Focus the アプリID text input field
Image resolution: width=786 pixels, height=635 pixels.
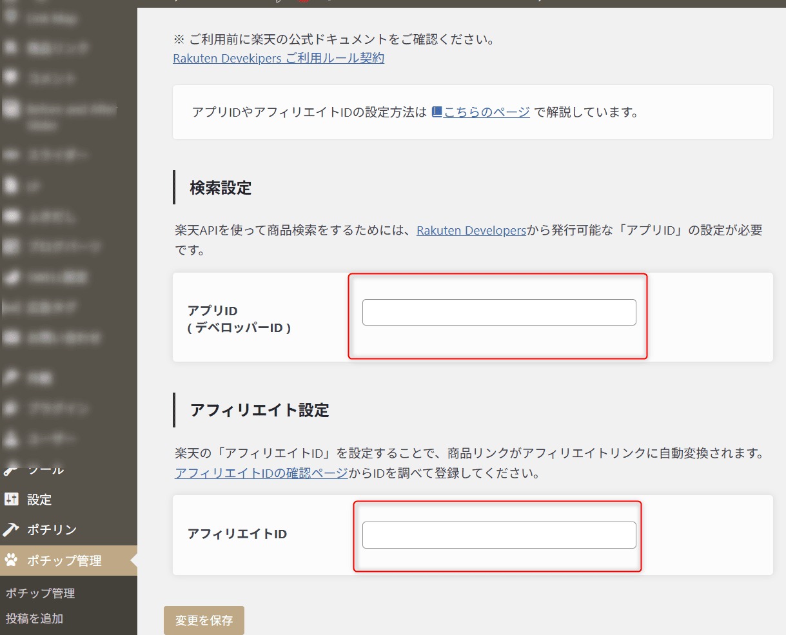(499, 313)
